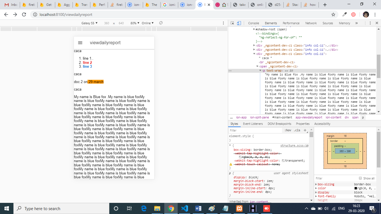Toggle the :hov element state panel
The image size is (381, 214).
[288, 130]
